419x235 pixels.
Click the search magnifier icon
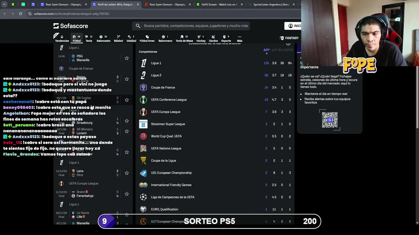[x=138, y=26]
